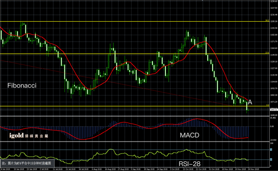This screenshot has height=171, width=278.
Task: Click the 4 Jun 2015 date label
Action: click(6, 169)
